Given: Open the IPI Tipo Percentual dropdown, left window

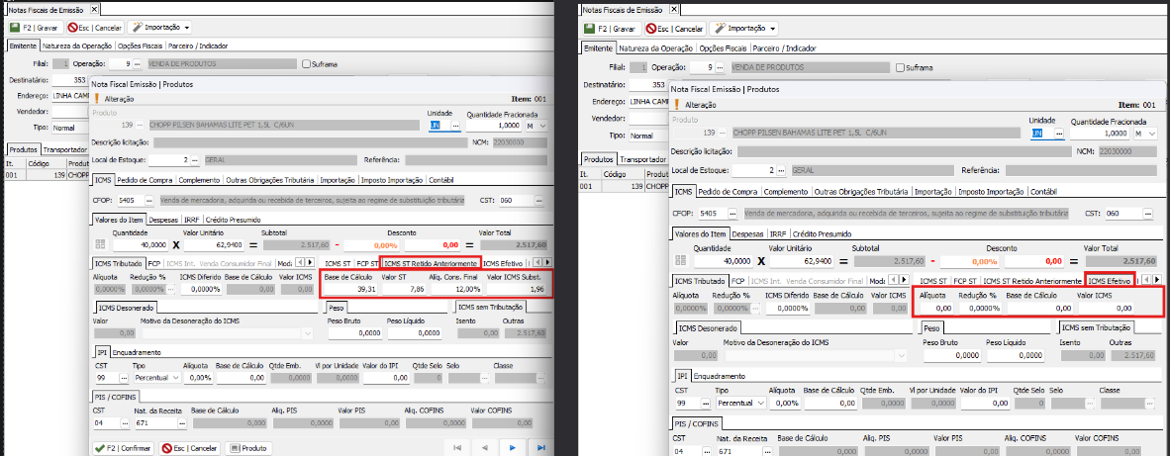Looking at the screenshot, I should pos(177,378).
